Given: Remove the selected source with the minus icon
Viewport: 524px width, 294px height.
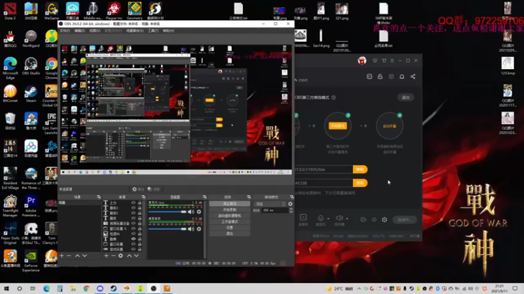Looking at the screenshot, I should (x=113, y=255).
